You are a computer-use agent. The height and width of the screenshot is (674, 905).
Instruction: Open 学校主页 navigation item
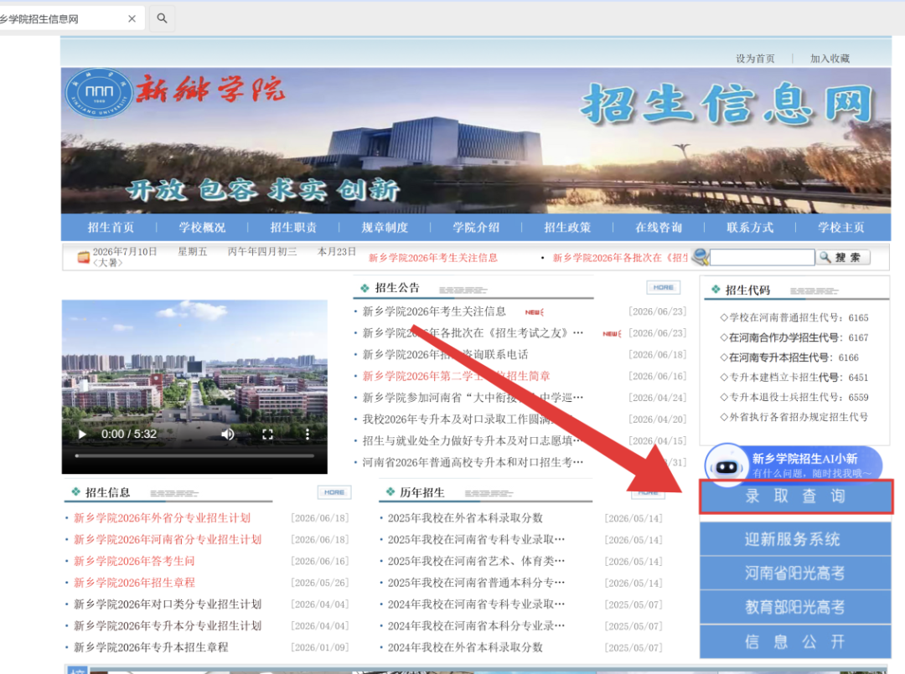pos(841,228)
